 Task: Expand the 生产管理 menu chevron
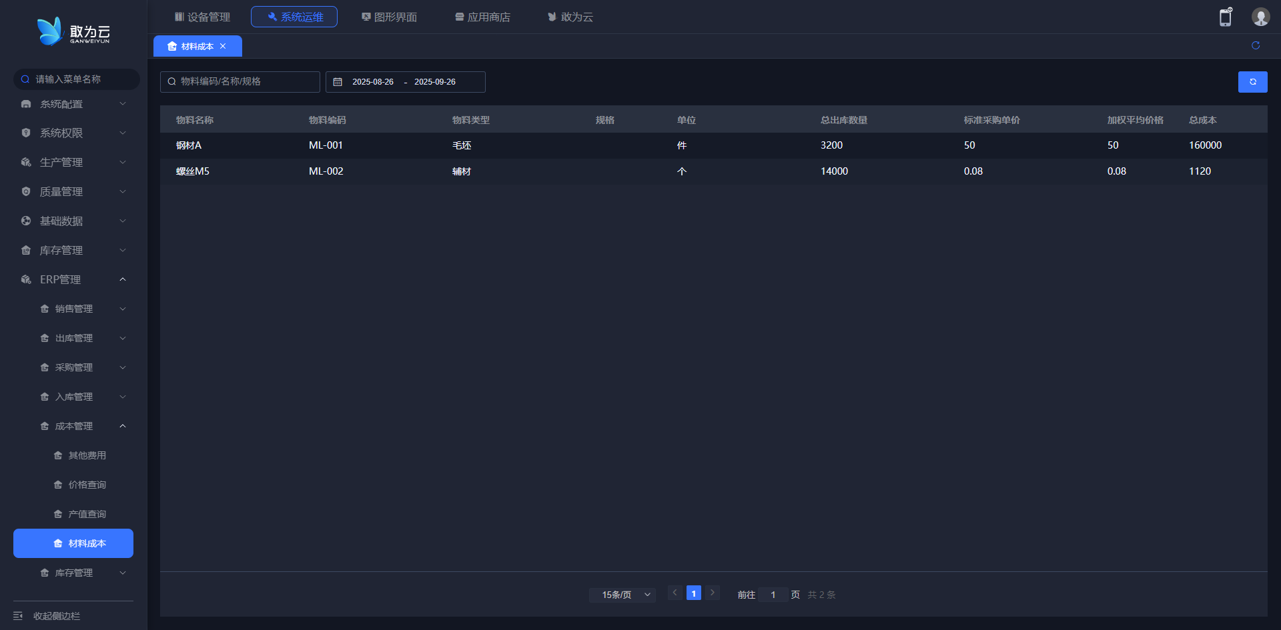click(x=123, y=162)
